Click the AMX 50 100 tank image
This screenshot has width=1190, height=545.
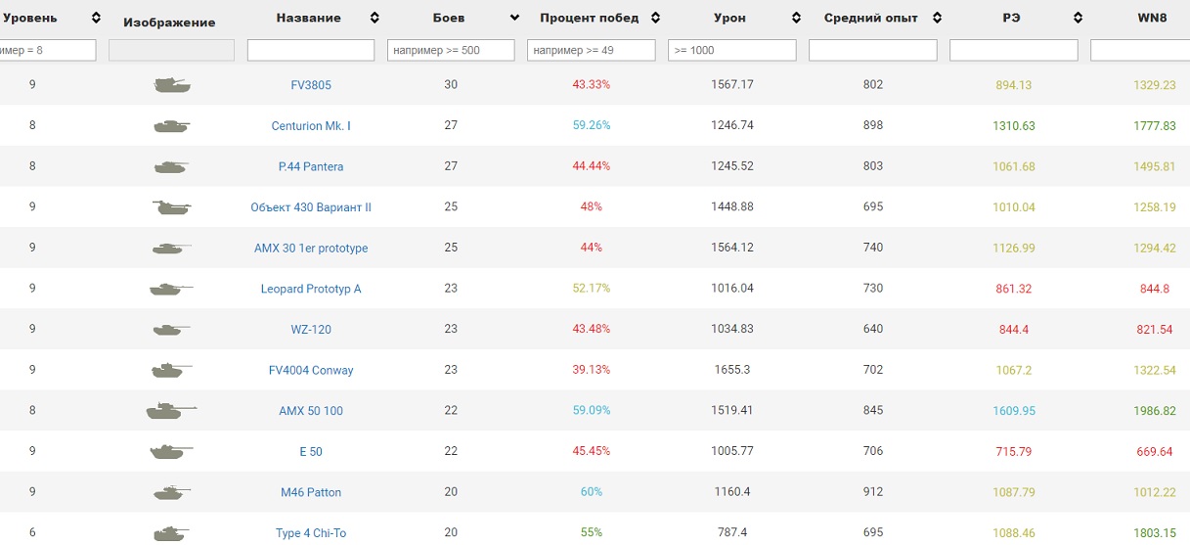pyautogui.click(x=172, y=411)
